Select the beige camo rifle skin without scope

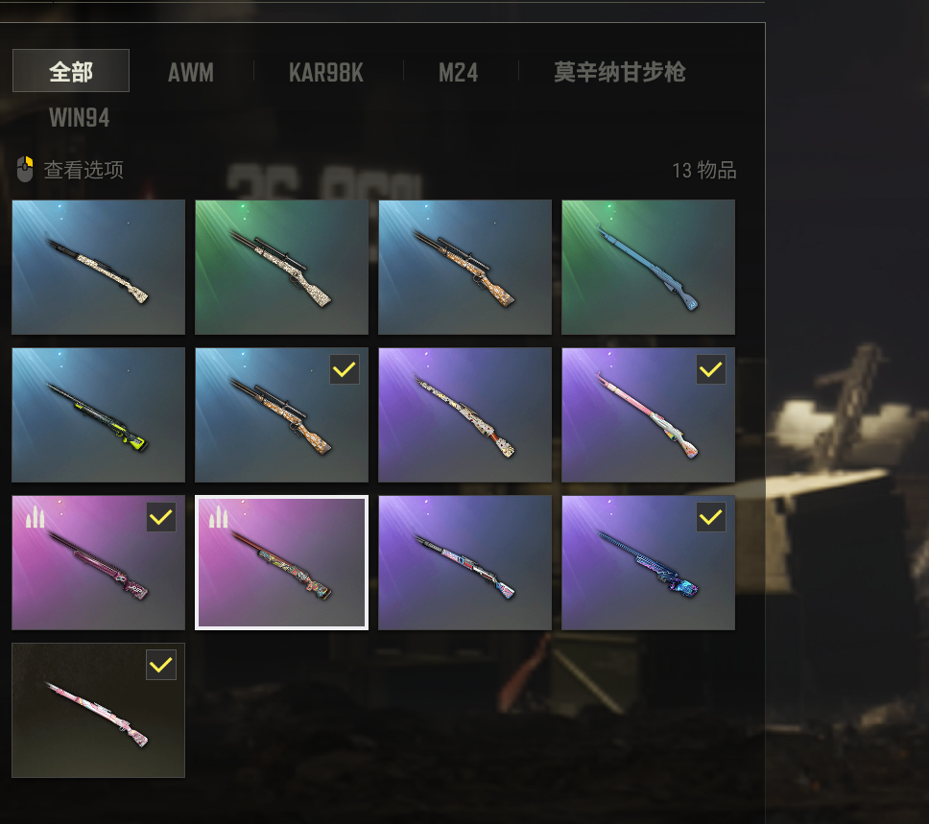tap(98, 268)
